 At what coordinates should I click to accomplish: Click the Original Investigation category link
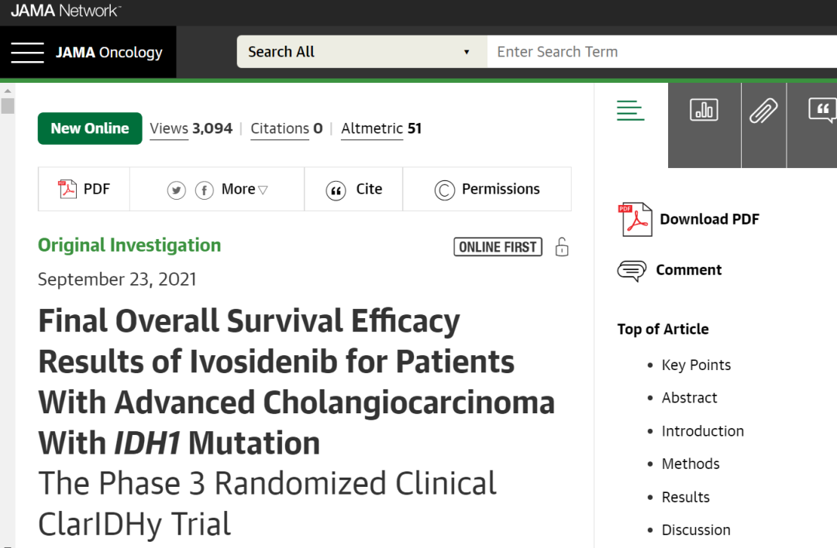click(129, 245)
